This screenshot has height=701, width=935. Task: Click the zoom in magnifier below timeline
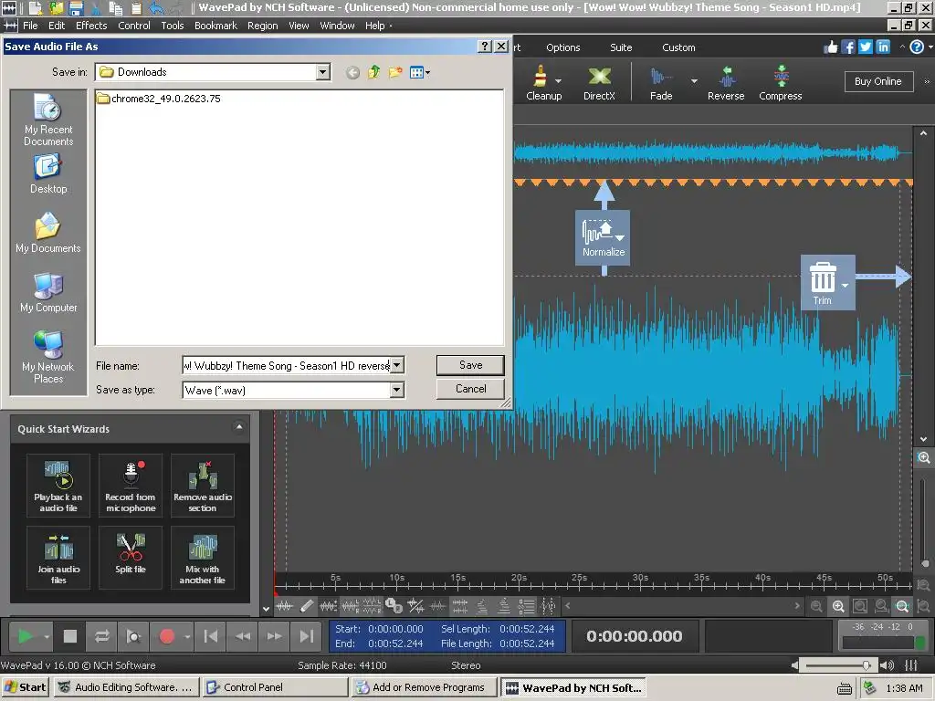pos(838,607)
